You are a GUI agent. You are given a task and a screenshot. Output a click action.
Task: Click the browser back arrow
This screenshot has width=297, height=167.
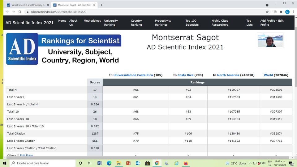coord(7,12)
